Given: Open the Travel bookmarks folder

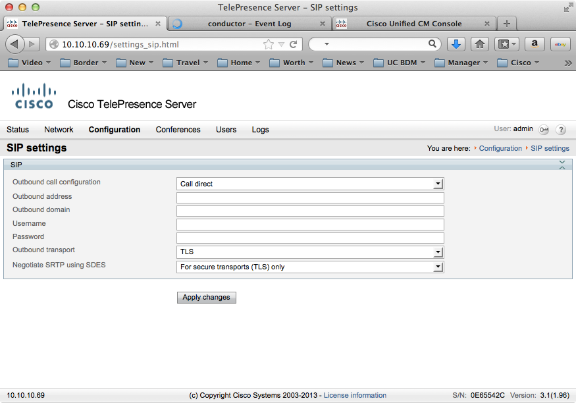Looking at the screenshot, I should (185, 63).
